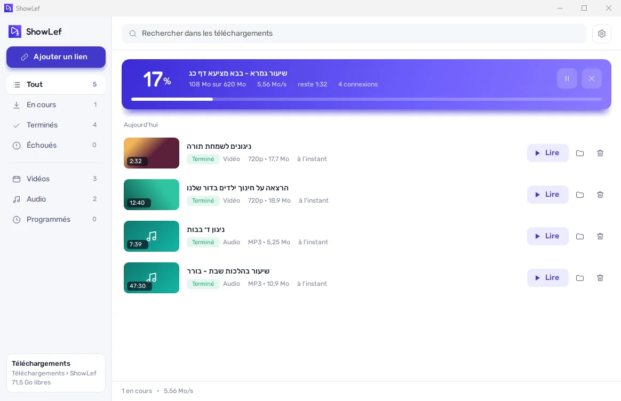Click the reste 1:32 time label
The image size is (621, 401).
tap(313, 84)
